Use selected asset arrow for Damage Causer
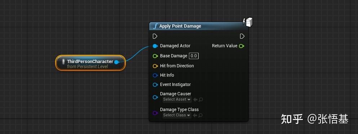 [195, 100]
